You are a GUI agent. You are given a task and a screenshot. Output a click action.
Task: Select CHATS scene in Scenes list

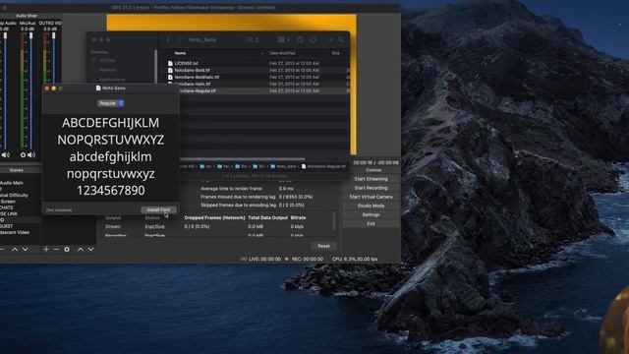(x=7, y=207)
